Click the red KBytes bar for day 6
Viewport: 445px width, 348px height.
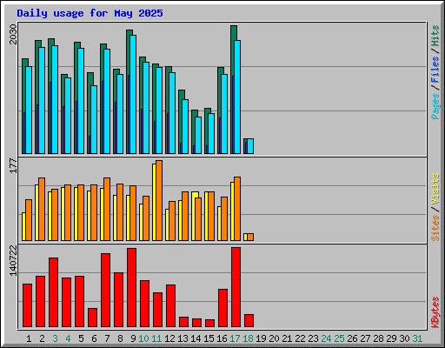click(x=92, y=318)
